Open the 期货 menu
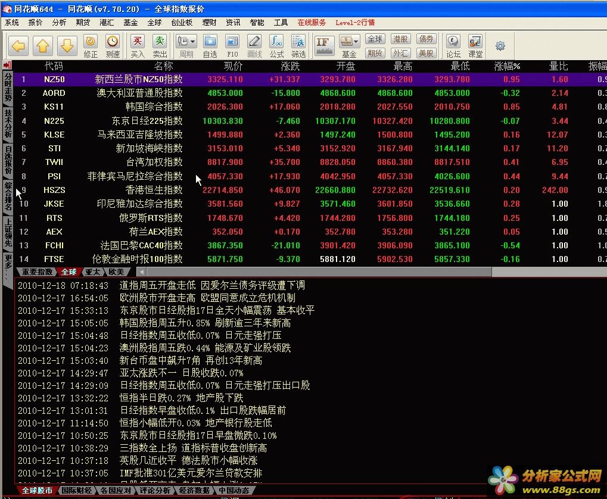 [83, 23]
